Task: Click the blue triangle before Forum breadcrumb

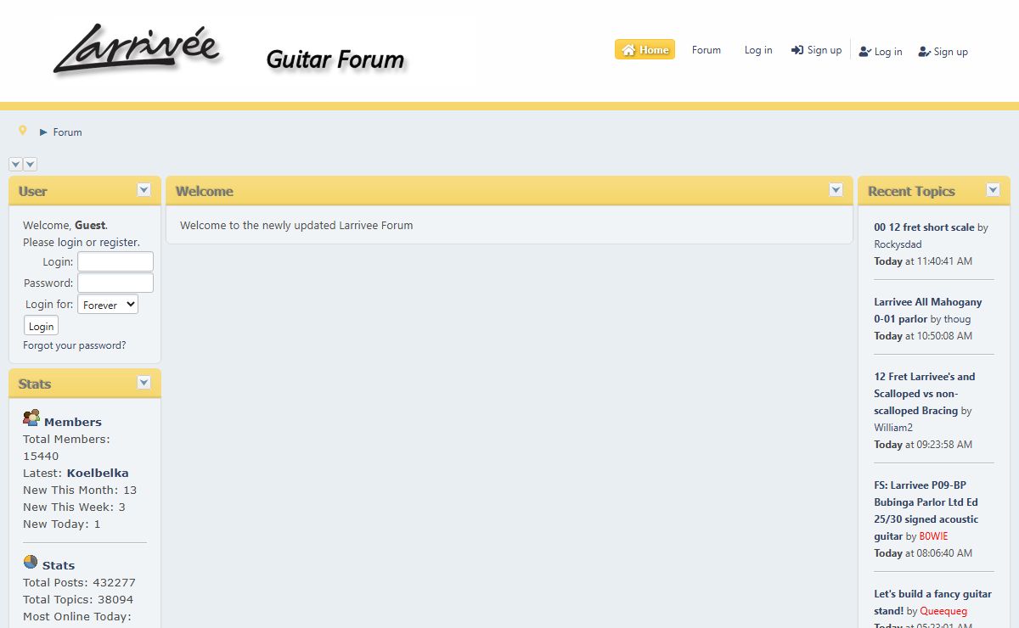Action: click(43, 132)
